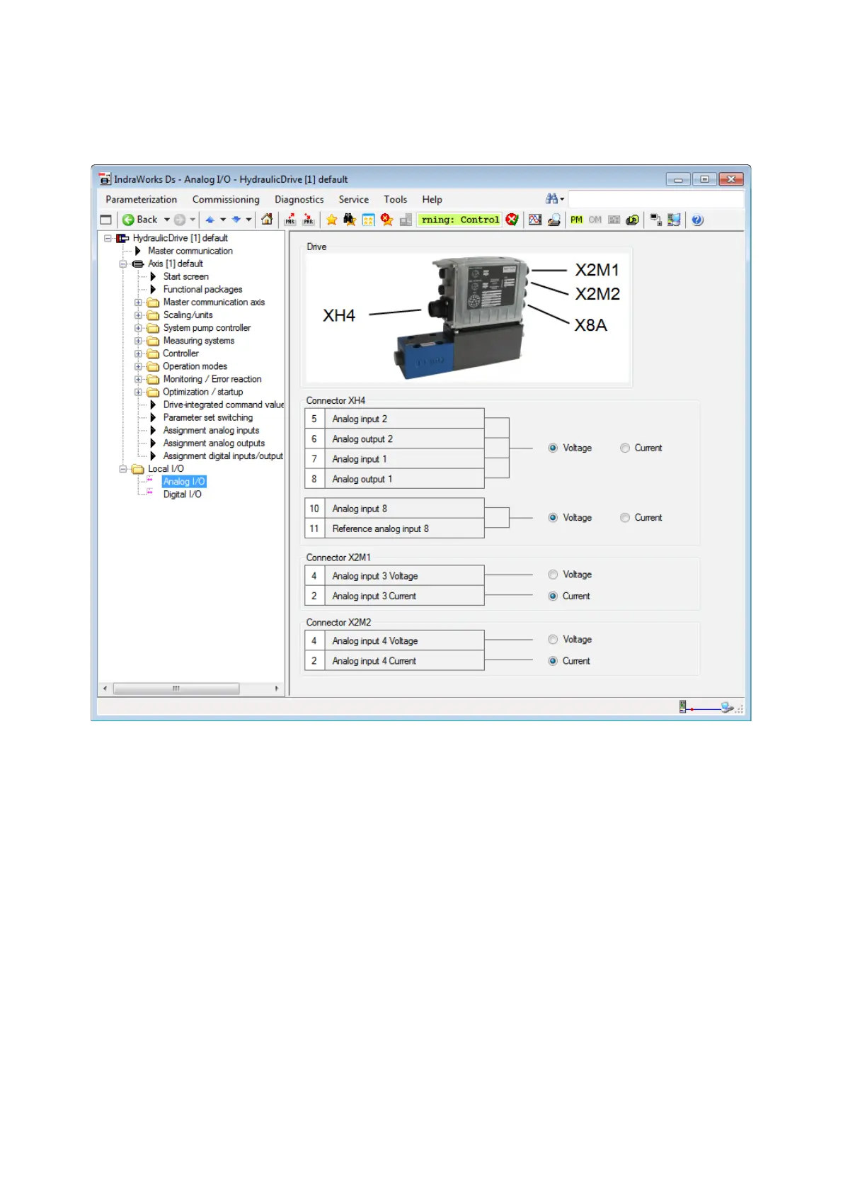
Task: Open the Tools menu
Action: click(396, 200)
